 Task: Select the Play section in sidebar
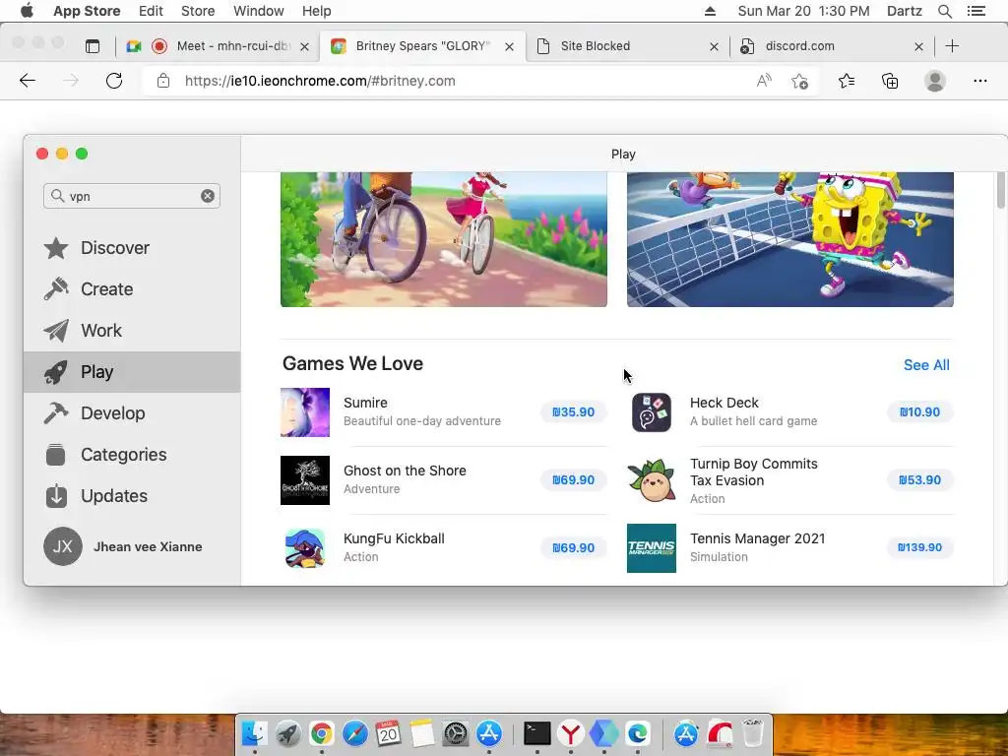[x=132, y=372]
